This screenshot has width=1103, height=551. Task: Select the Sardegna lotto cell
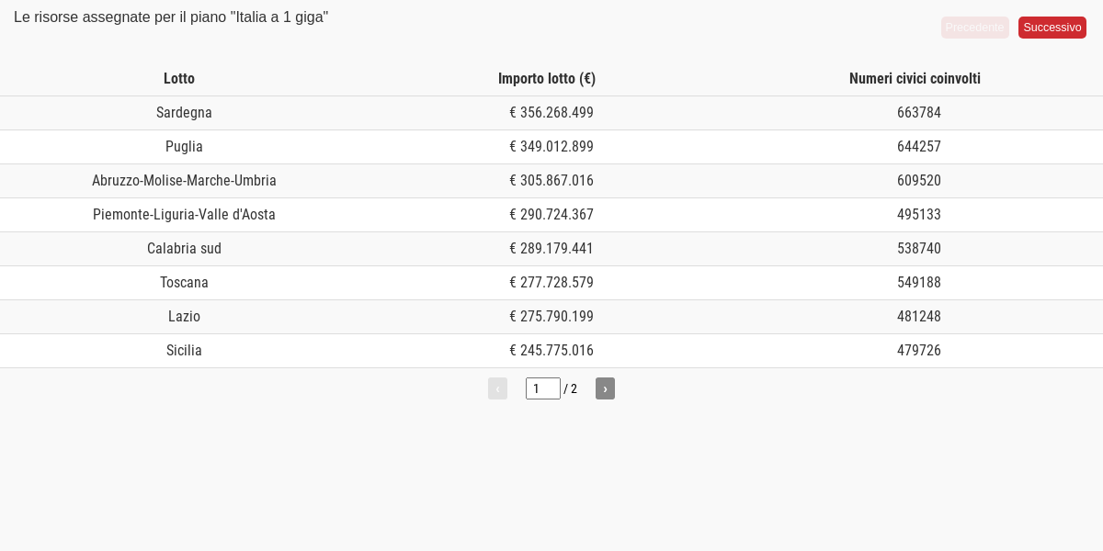coord(184,113)
